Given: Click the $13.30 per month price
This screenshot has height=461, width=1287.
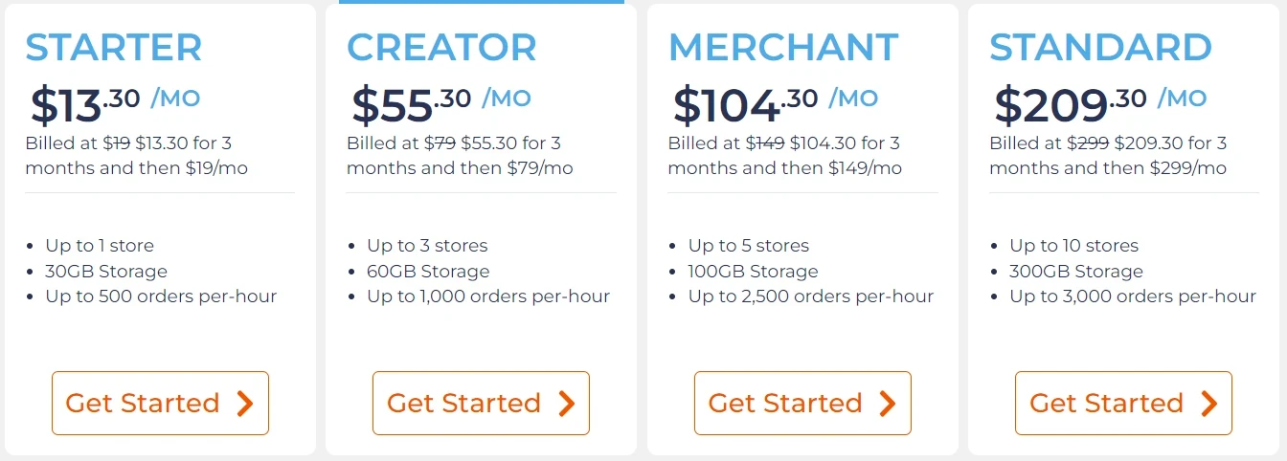Looking at the screenshot, I should [x=115, y=103].
